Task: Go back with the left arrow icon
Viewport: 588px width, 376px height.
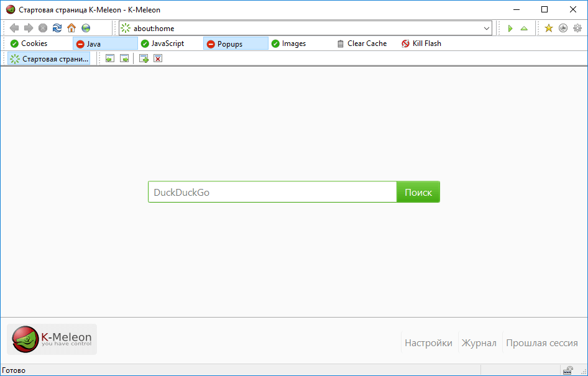Action: click(14, 28)
